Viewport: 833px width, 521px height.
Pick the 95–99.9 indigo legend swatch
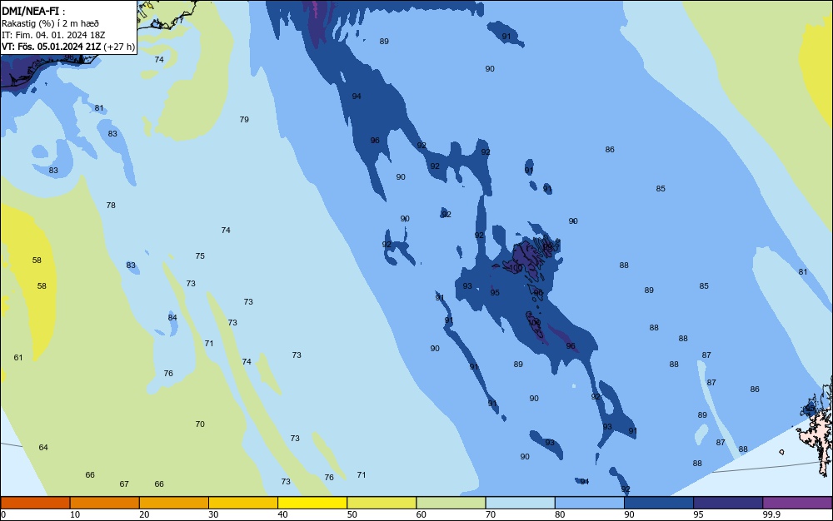pyautogui.click(x=728, y=503)
